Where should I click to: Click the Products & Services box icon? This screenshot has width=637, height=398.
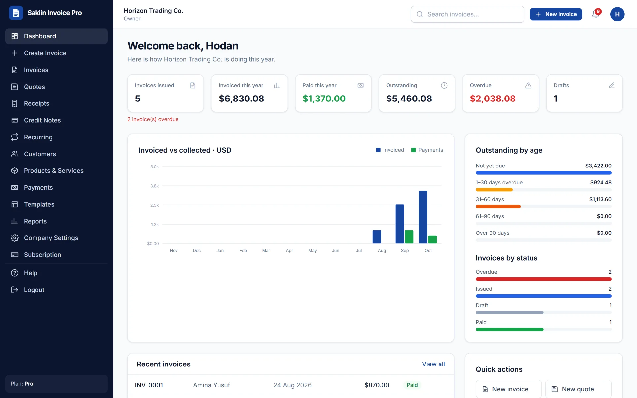click(x=15, y=171)
